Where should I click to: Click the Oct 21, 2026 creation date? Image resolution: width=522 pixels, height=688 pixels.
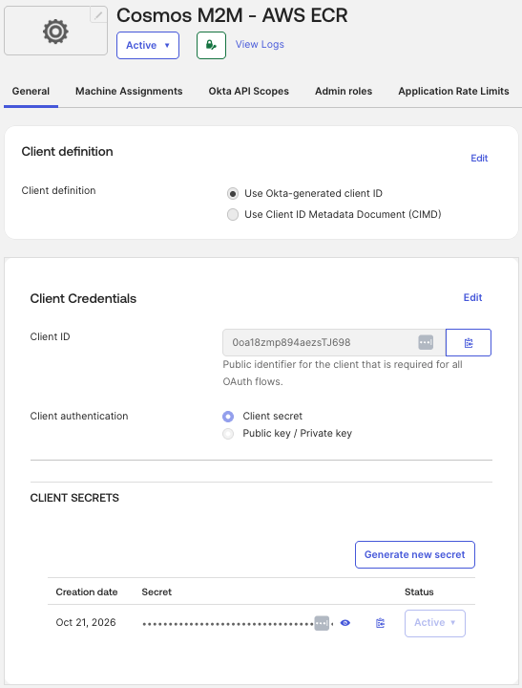point(86,623)
